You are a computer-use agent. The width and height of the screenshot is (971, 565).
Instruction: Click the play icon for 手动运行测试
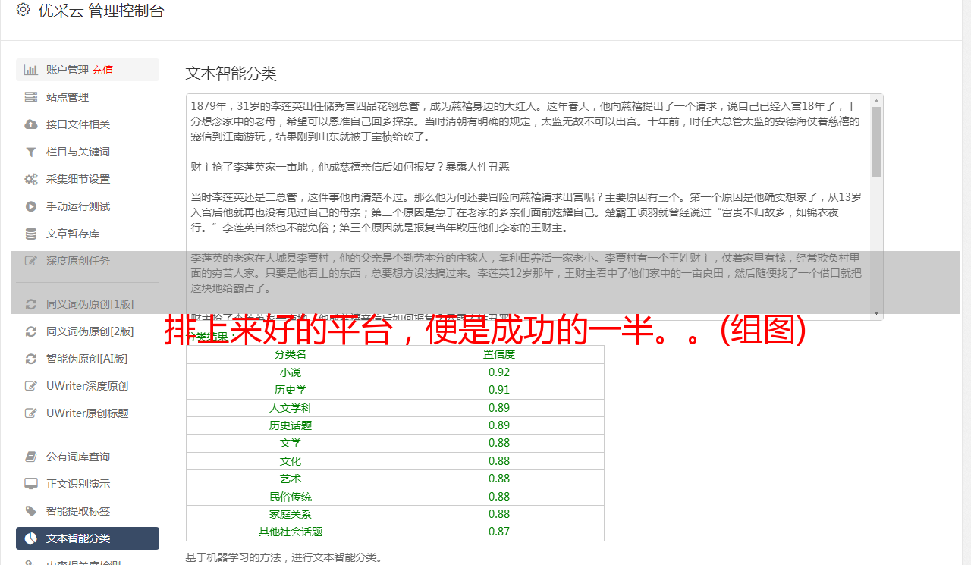click(31, 206)
